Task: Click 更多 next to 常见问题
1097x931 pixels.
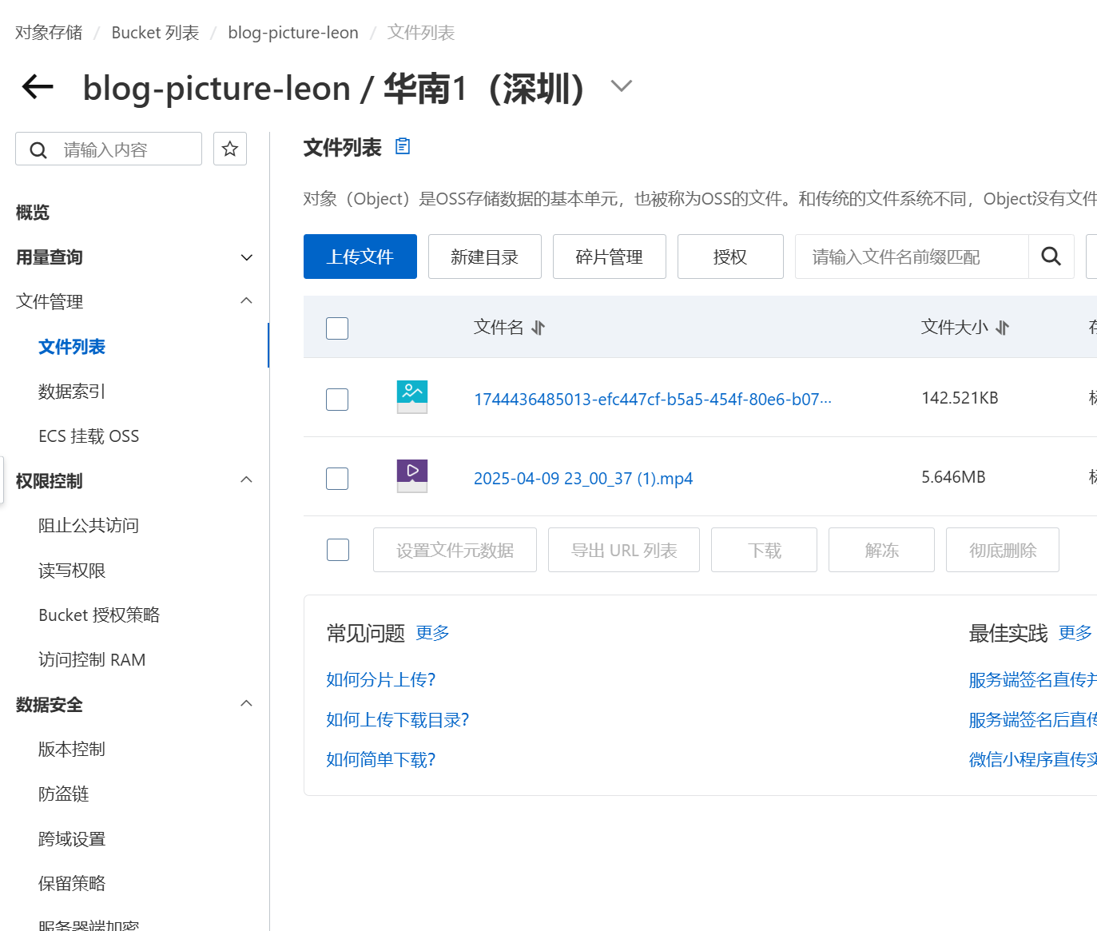Action: coord(432,633)
